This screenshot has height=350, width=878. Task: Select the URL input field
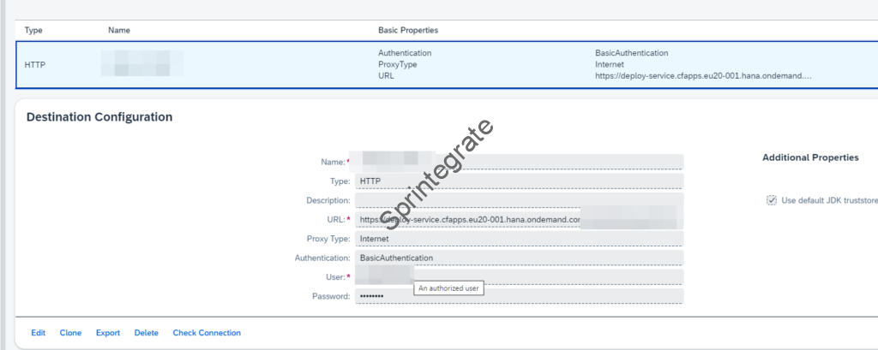coord(519,220)
